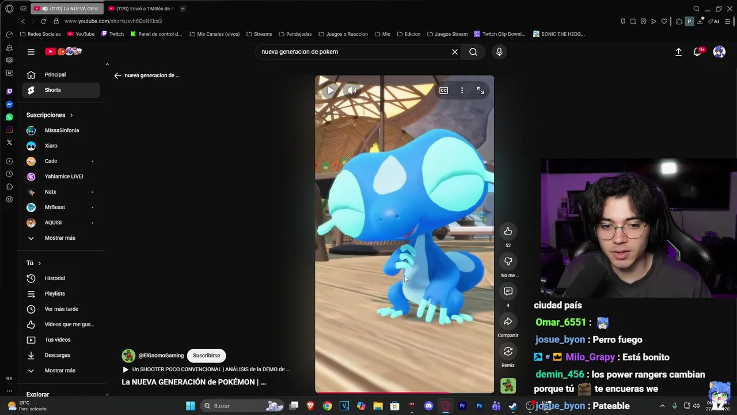Image resolution: width=737 pixels, height=415 pixels.
Task: Enter fullscreen on the Short
Action: pos(481,90)
